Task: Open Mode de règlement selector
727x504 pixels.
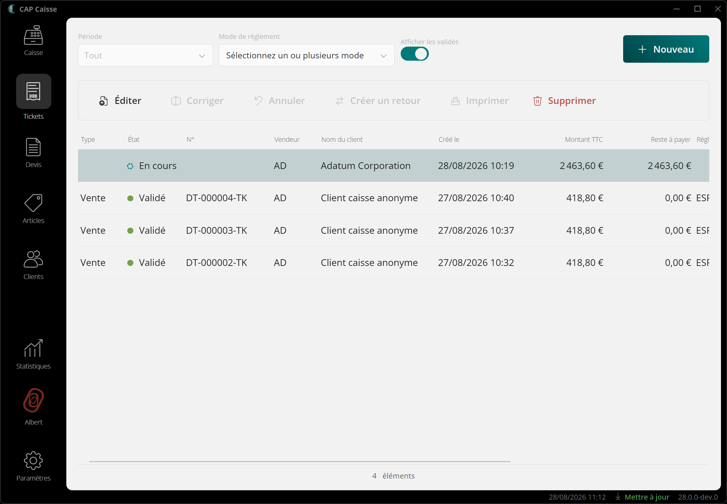Action: 307,55
